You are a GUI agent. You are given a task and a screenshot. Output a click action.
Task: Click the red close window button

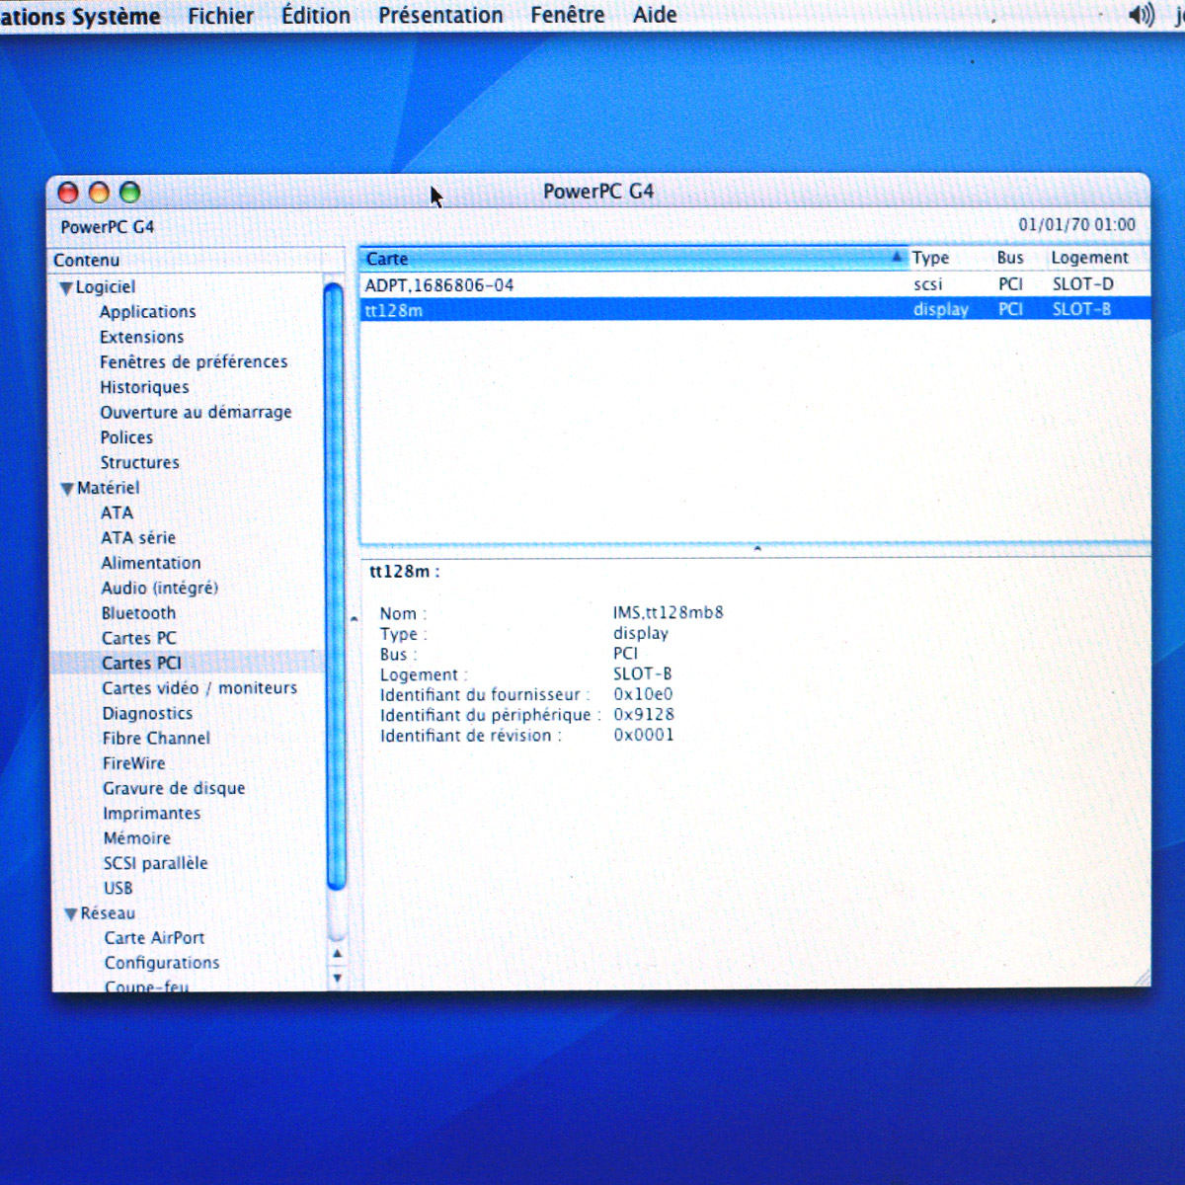[x=68, y=193]
